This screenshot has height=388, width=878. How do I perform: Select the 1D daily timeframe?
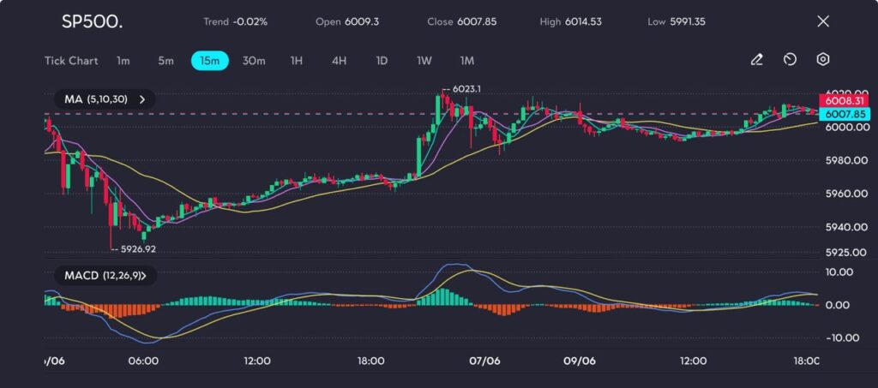(382, 61)
